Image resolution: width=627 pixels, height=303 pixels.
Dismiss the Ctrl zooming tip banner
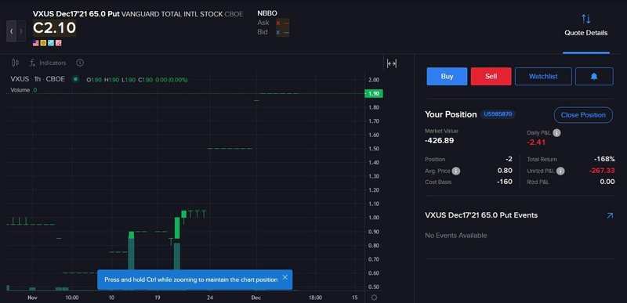point(285,277)
